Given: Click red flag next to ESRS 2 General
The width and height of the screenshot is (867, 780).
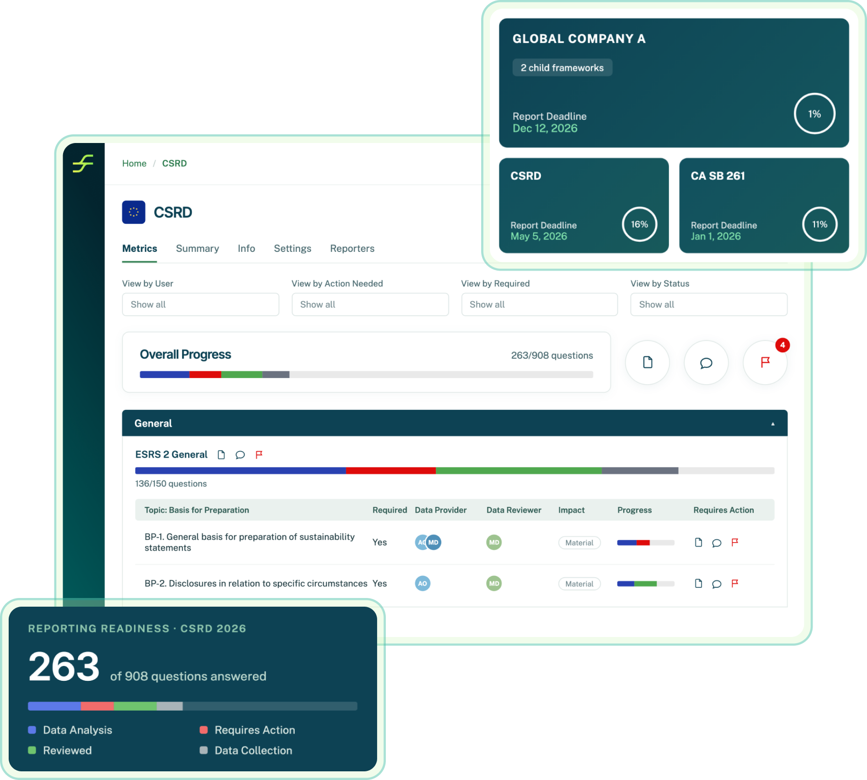Looking at the screenshot, I should (x=259, y=455).
